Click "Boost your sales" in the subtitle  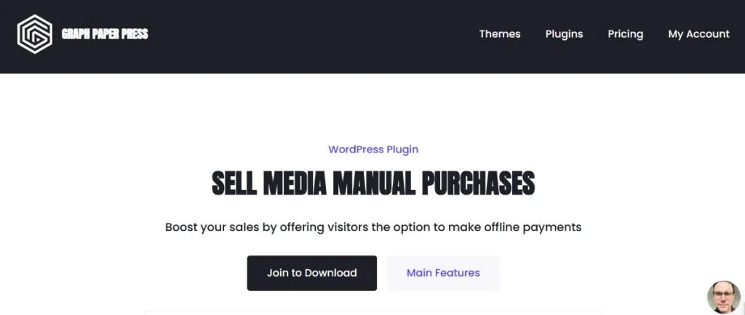click(x=211, y=227)
